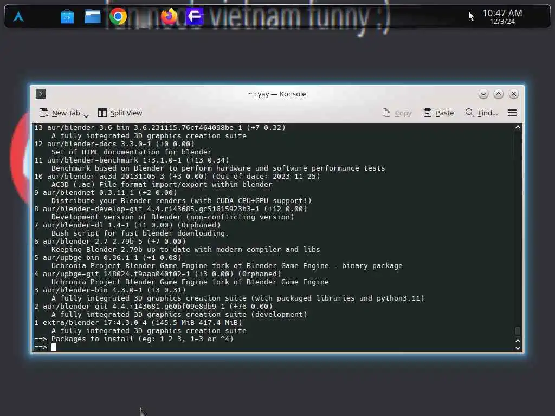The image size is (555, 416).
Task: Click the line "7 aur/blender-dl 1.4-1"
Action: click(x=127, y=225)
